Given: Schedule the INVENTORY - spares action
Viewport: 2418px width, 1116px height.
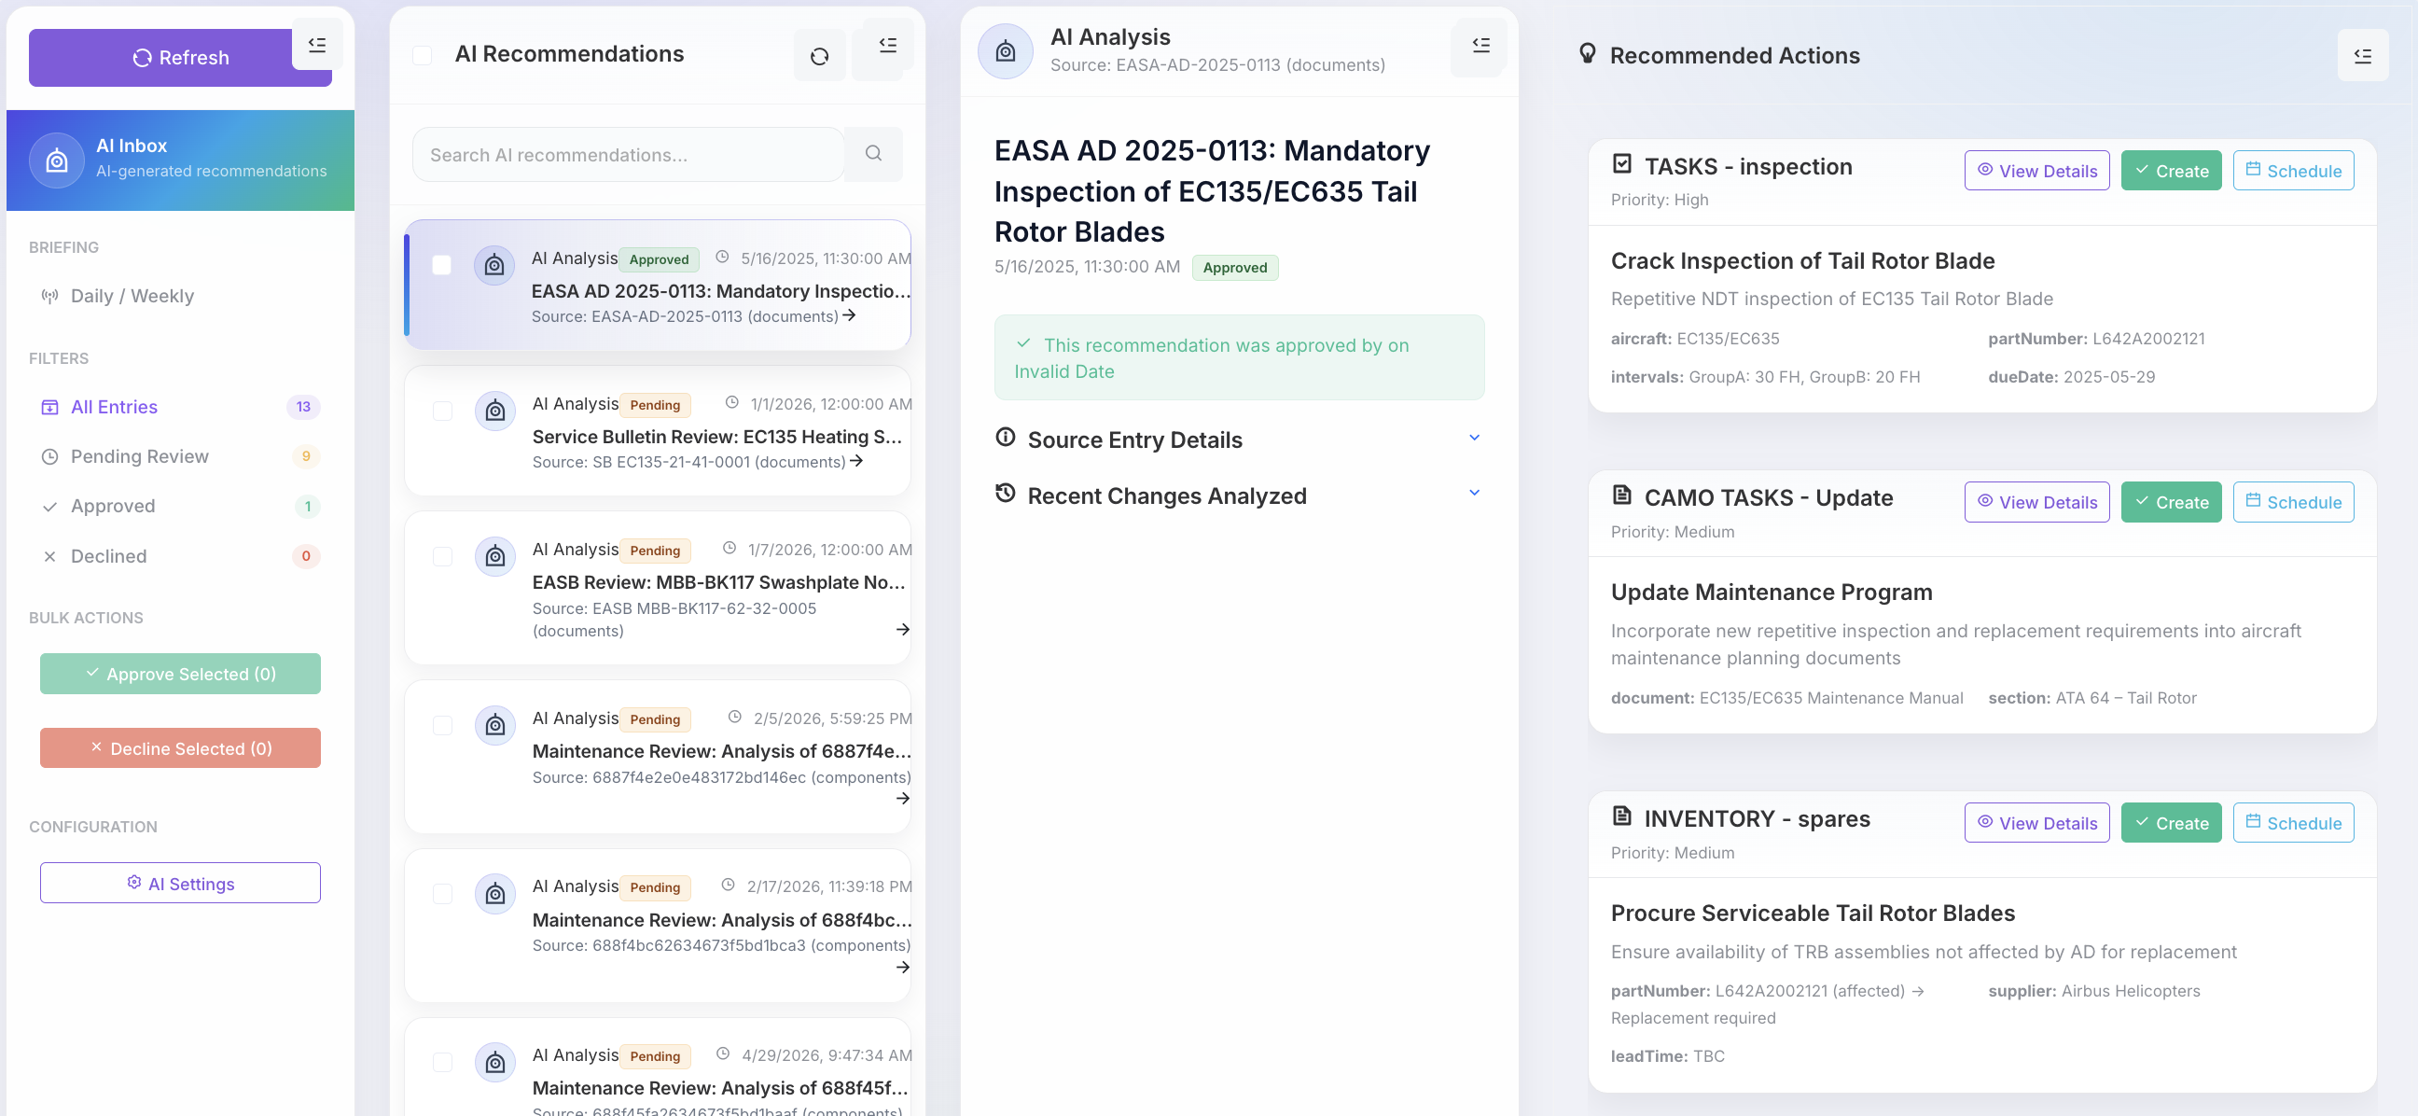Looking at the screenshot, I should 2293,823.
